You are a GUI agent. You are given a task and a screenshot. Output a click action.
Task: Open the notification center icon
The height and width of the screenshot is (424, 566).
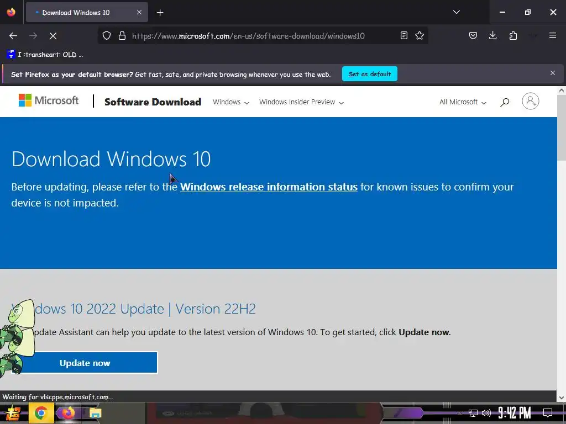click(x=548, y=412)
